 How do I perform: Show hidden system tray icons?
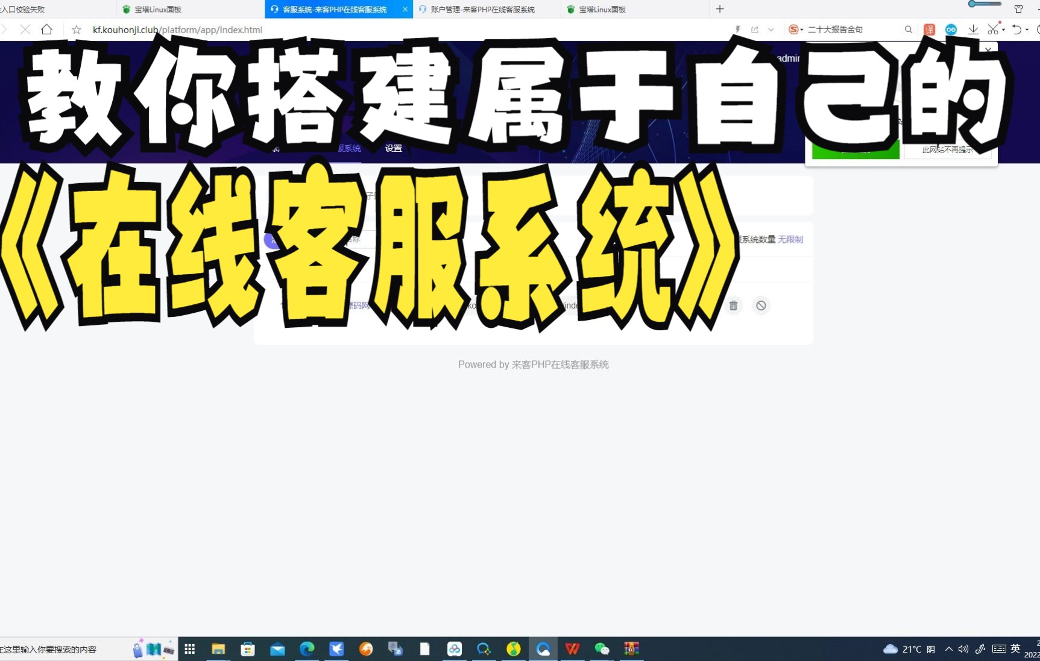(949, 649)
